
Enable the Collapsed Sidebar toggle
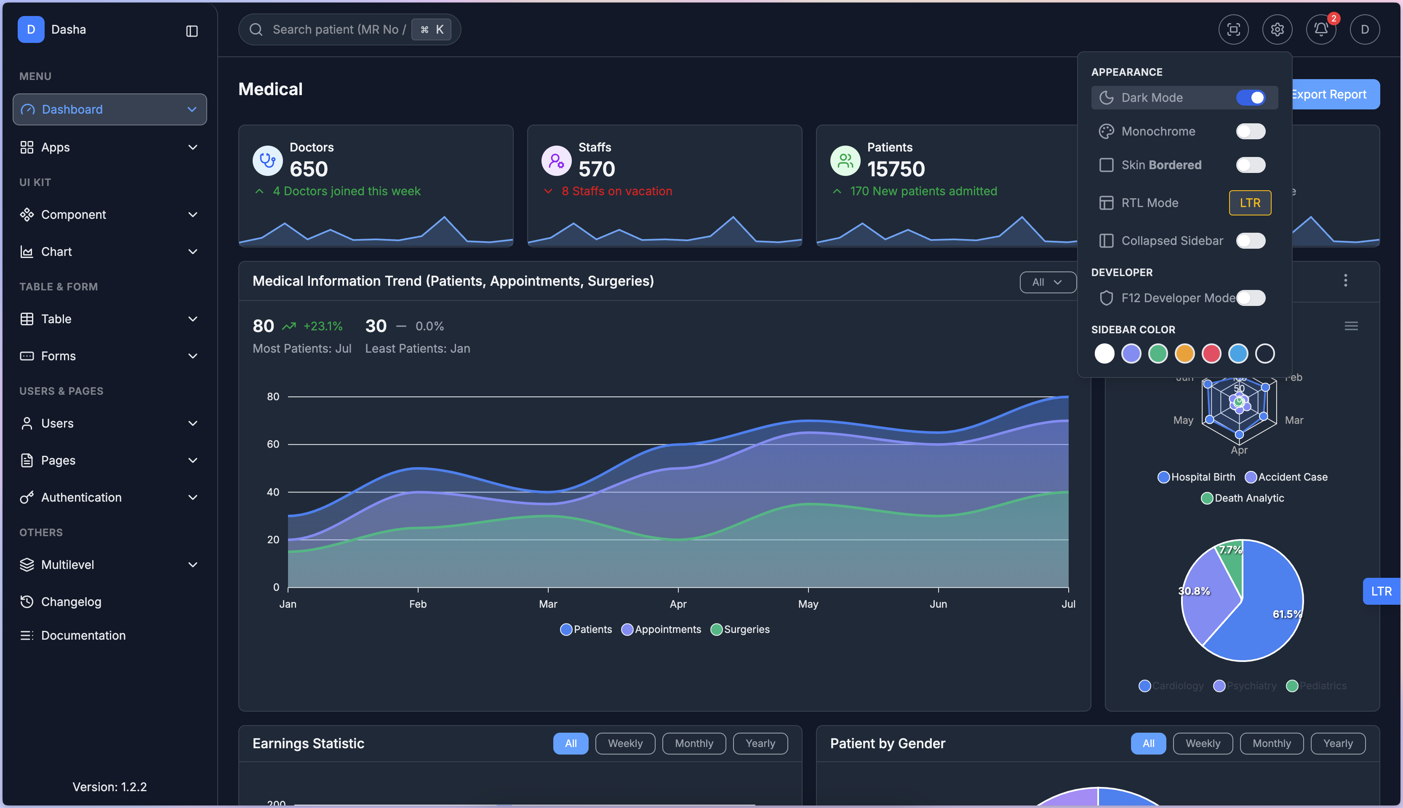click(1250, 241)
